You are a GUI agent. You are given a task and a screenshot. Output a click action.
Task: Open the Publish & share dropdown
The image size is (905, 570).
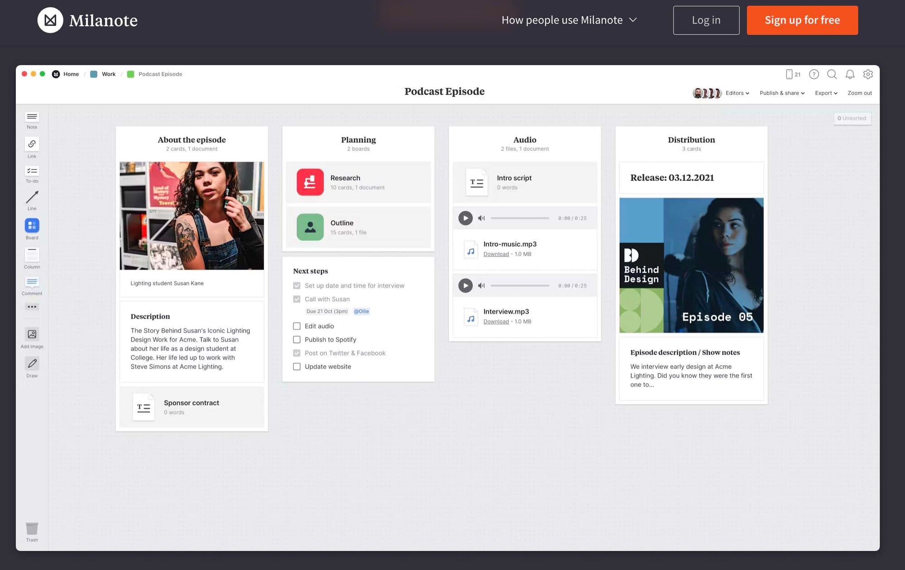point(781,93)
